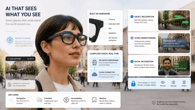Click the Review eye icon
The width and height of the screenshot is (195, 110).
pyautogui.click(x=163, y=82)
